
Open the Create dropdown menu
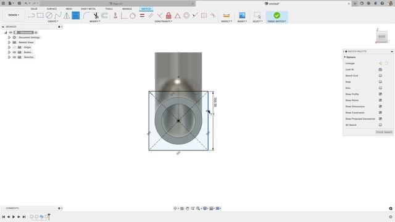pos(52,22)
